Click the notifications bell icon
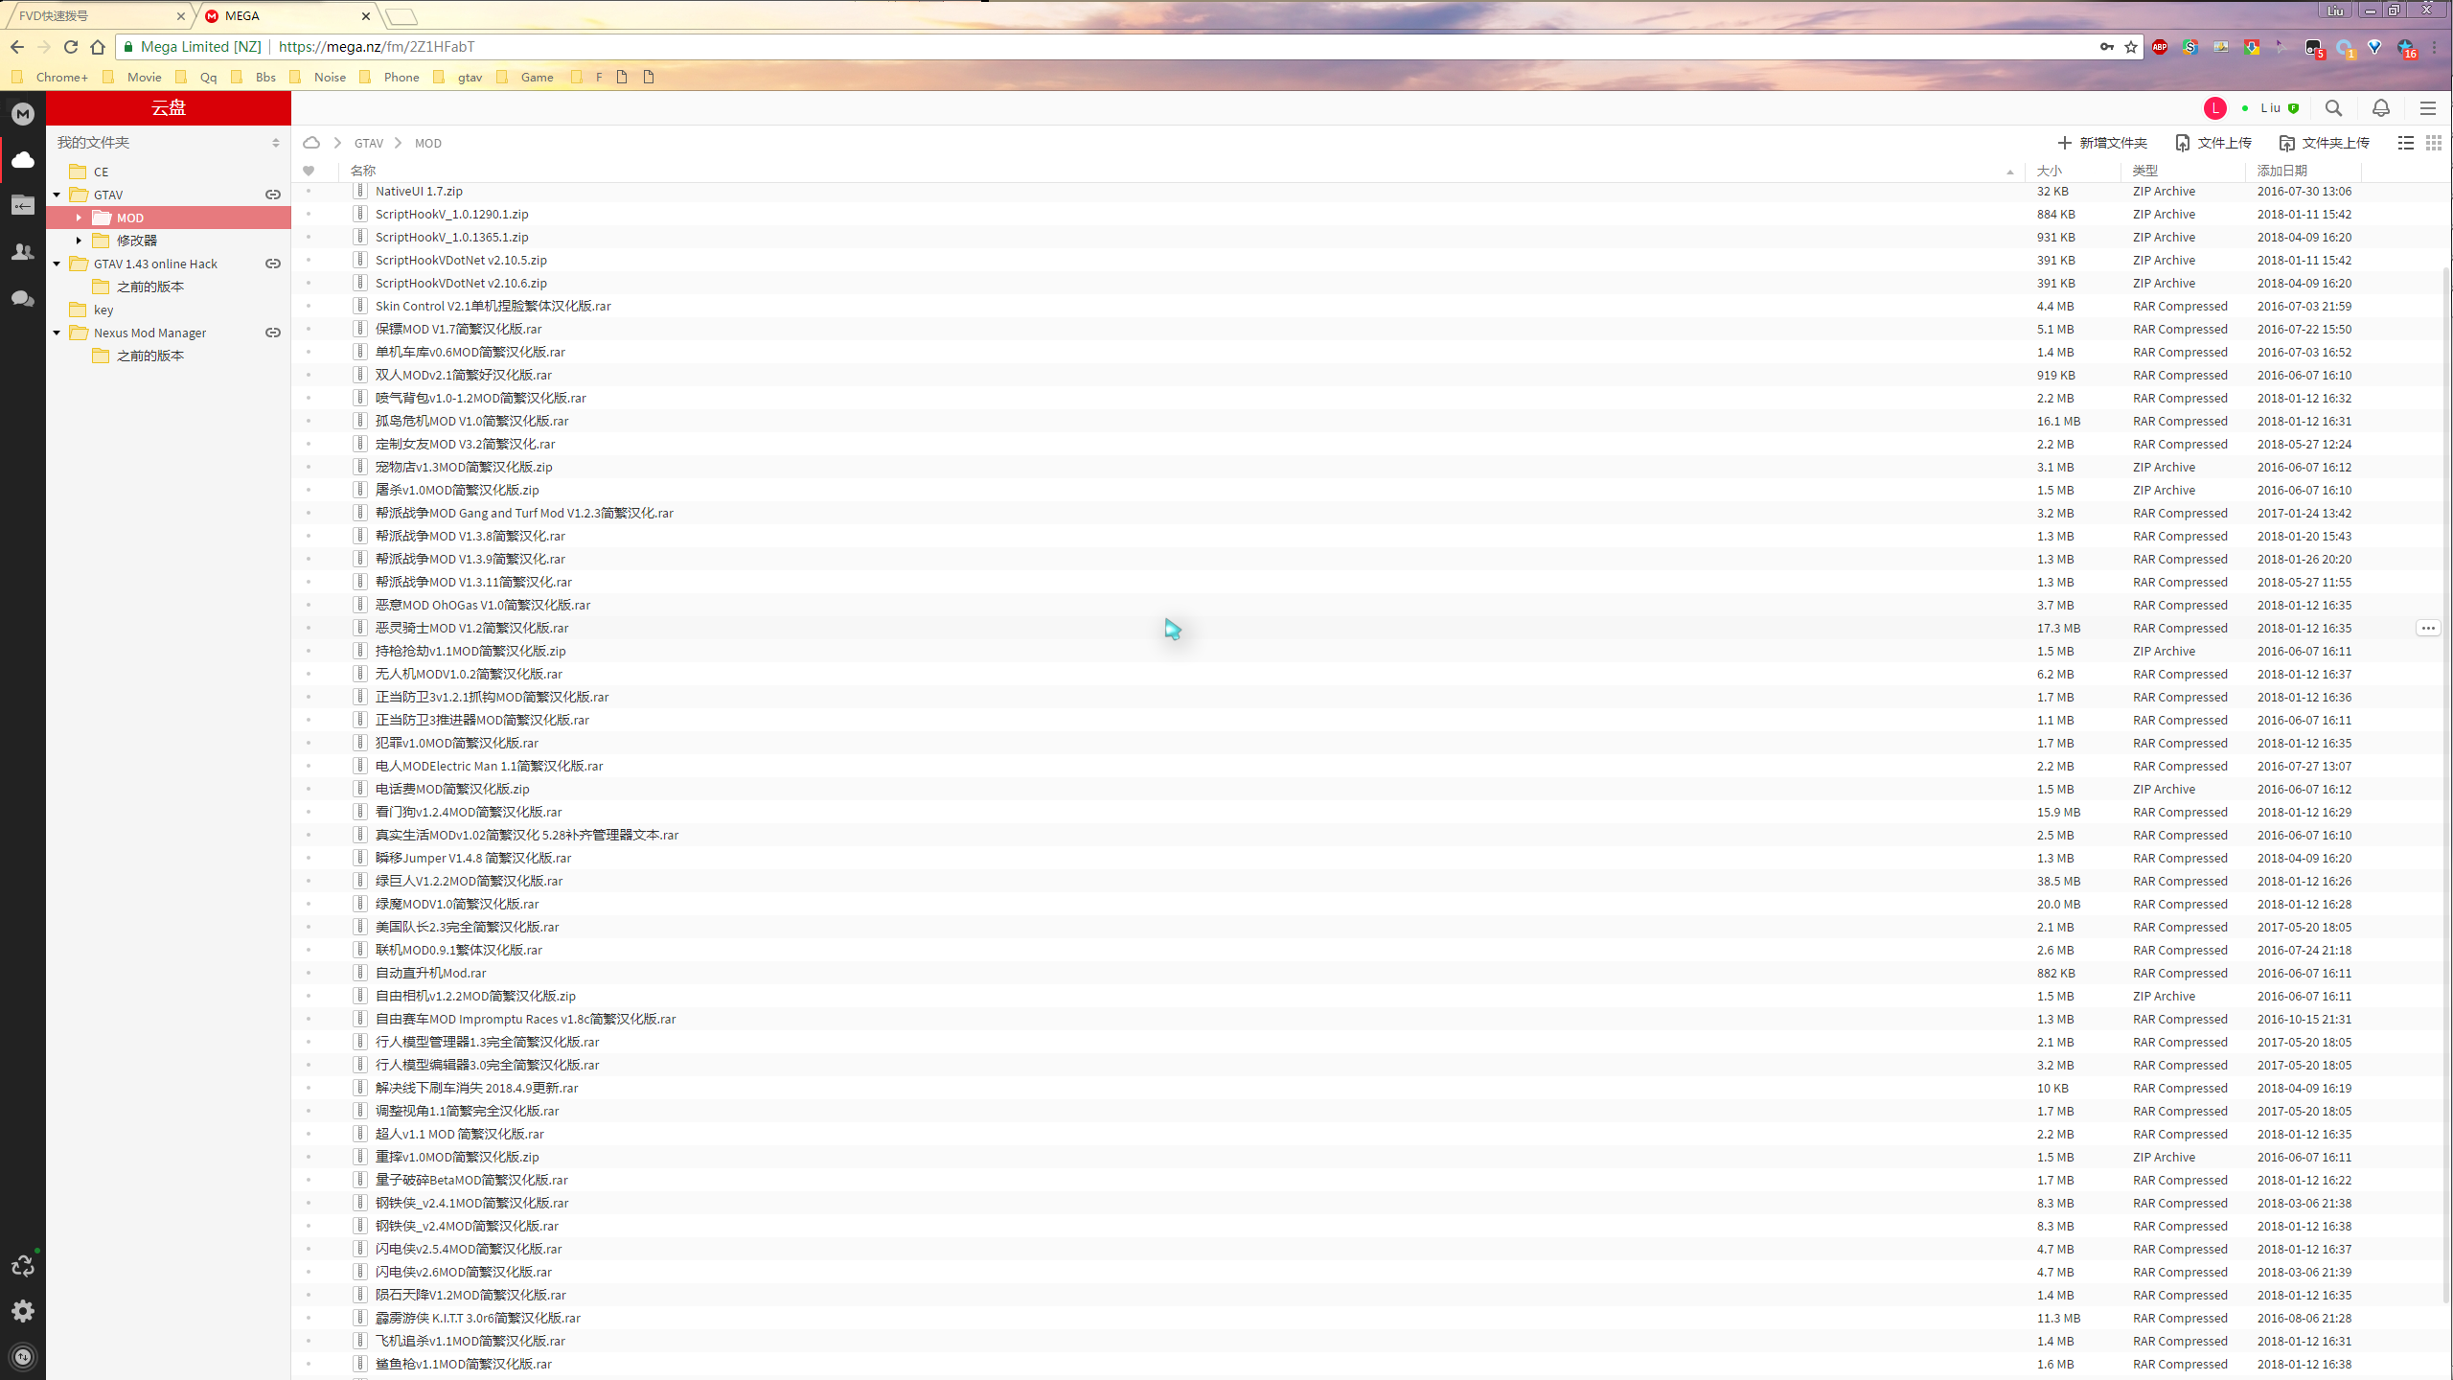 click(2380, 108)
